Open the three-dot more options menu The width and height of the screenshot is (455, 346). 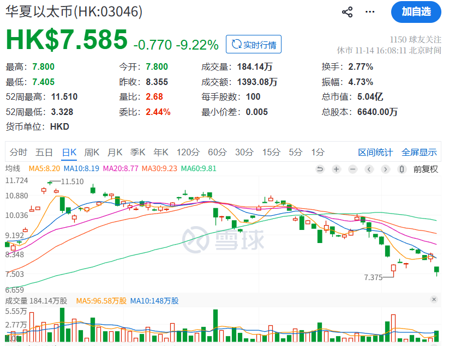coord(370,12)
